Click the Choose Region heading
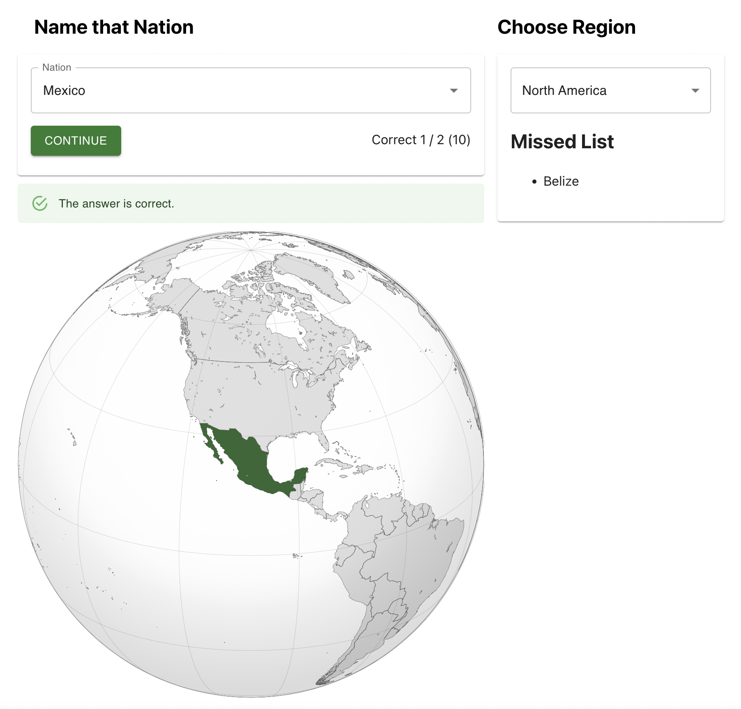 pyautogui.click(x=566, y=27)
